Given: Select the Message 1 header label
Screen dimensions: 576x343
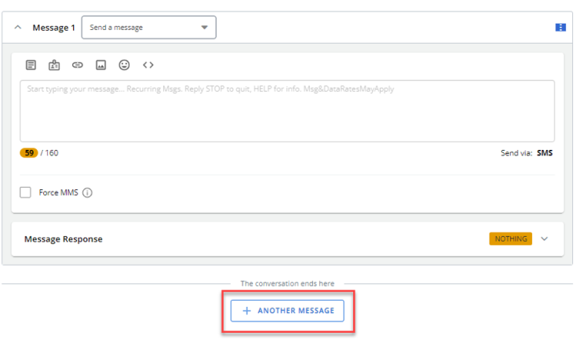Looking at the screenshot, I should pos(53,27).
